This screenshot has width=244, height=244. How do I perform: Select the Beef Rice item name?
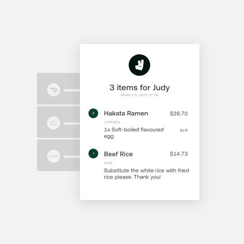click(x=119, y=154)
